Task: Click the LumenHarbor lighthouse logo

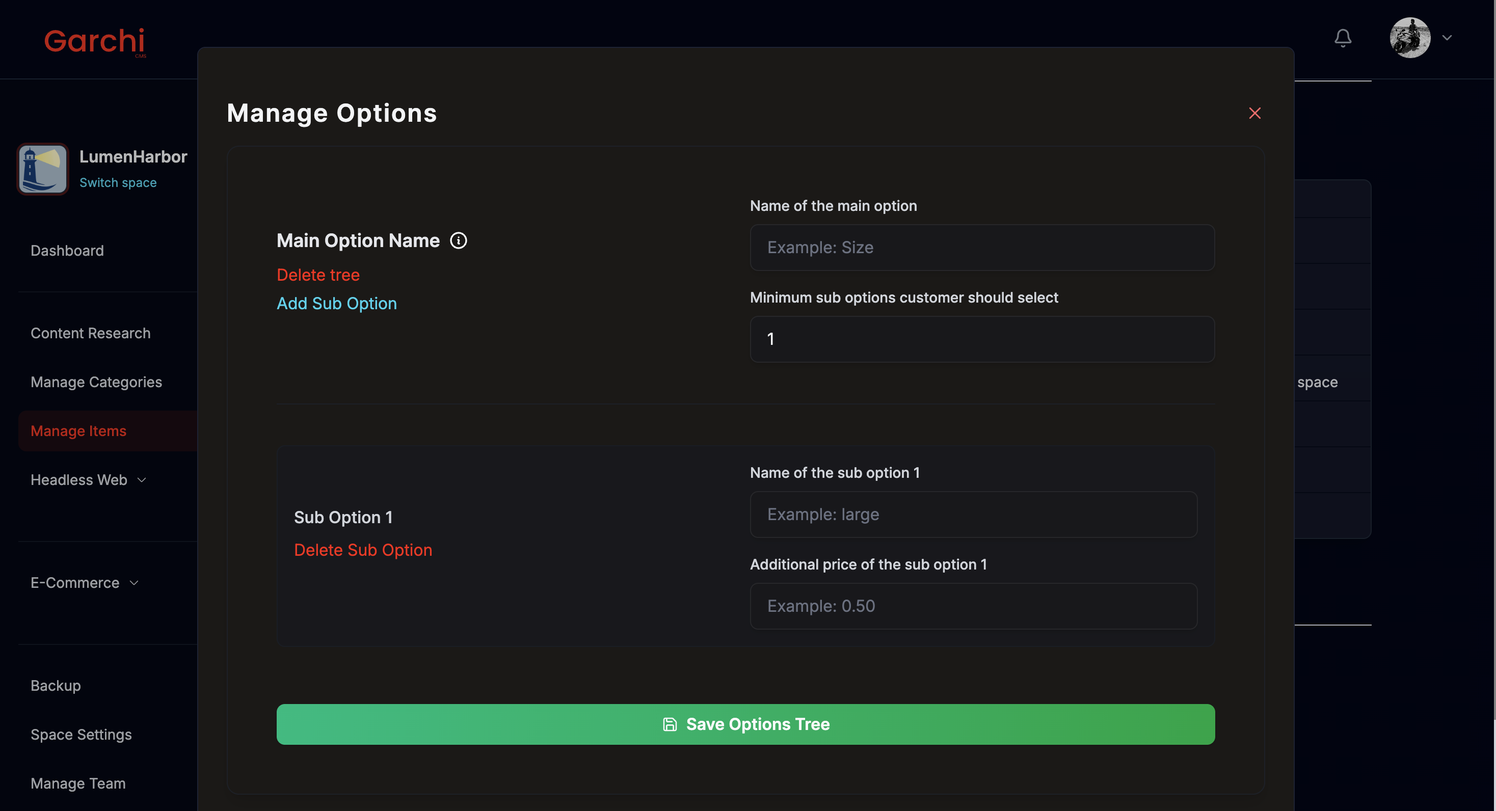Action: 43,169
